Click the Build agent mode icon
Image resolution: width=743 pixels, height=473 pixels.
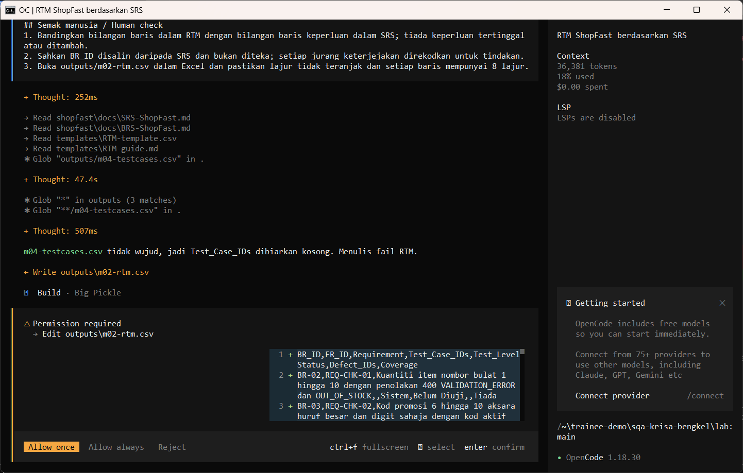click(26, 292)
